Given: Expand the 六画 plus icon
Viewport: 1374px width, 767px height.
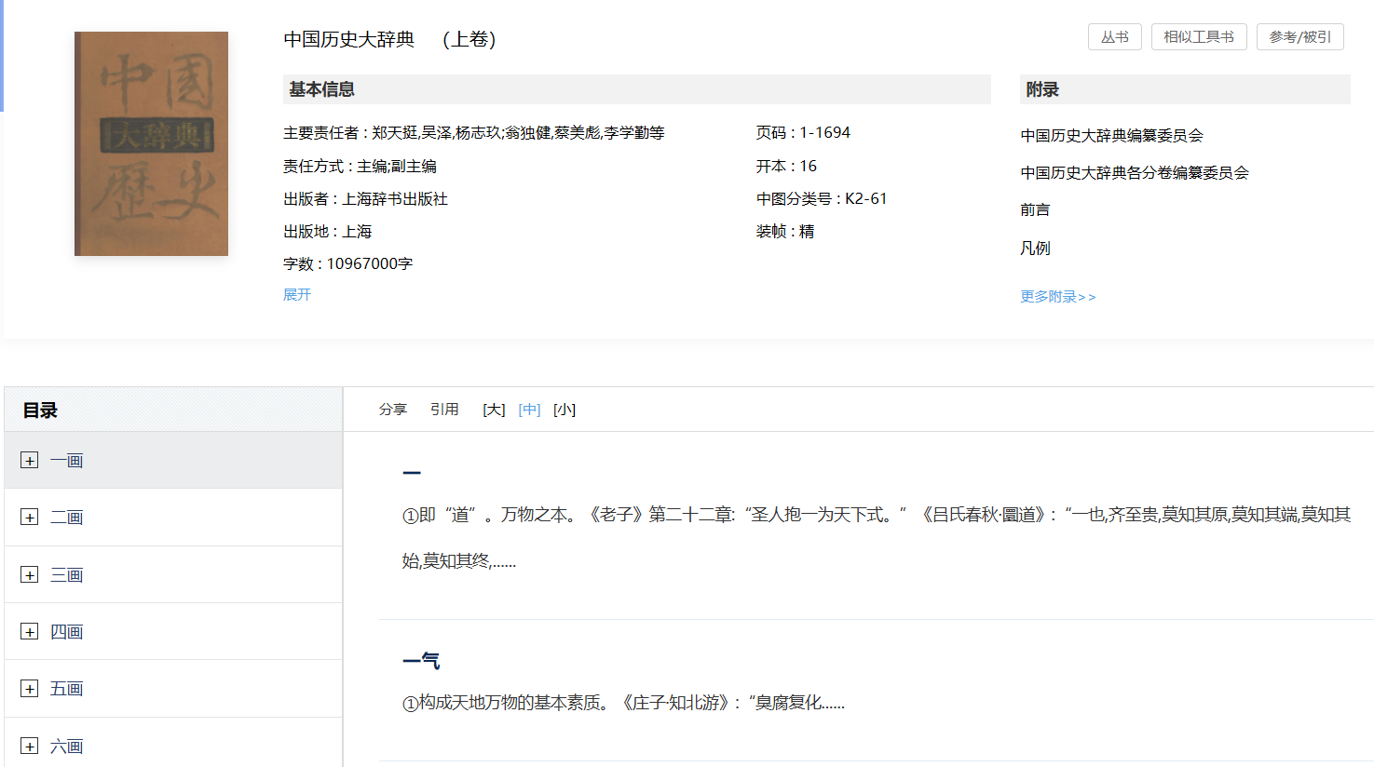Looking at the screenshot, I should coord(30,747).
